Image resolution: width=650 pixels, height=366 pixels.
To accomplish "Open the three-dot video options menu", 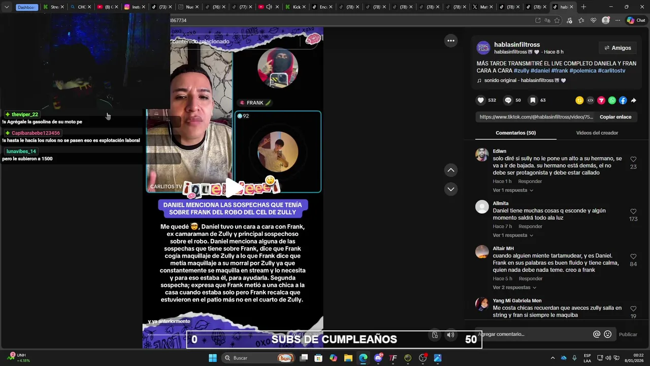I will click(451, 41).
